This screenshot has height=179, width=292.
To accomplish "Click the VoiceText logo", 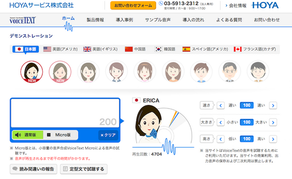I will (x=22, y=20).
